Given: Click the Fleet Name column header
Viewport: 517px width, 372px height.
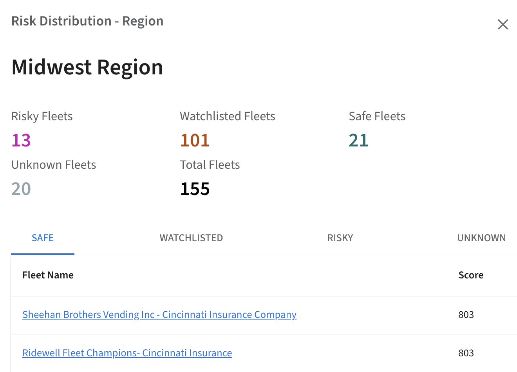Looking at the screenshot, I should 48,275.
